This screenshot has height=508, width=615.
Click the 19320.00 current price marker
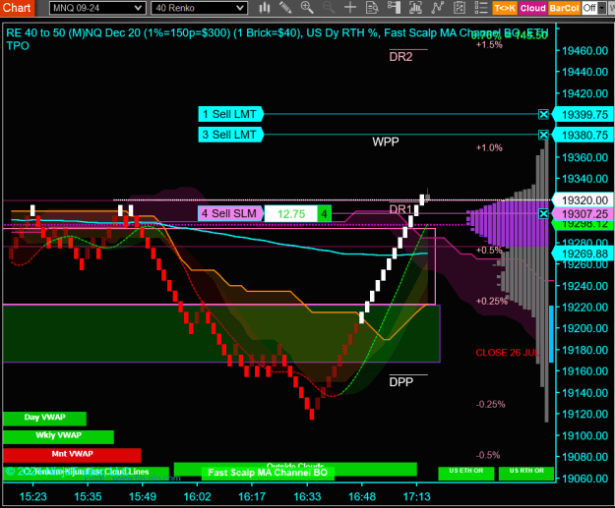[584, 200]
